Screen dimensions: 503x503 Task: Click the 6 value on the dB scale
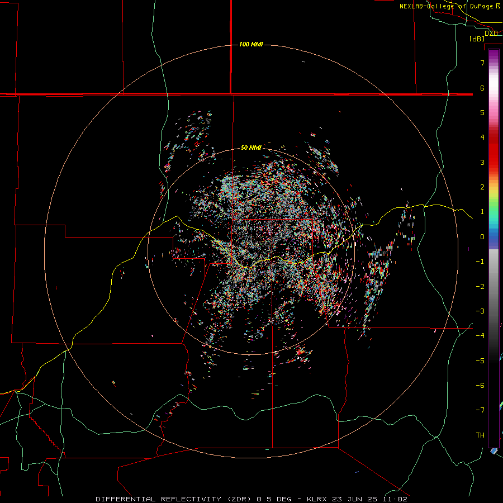(482, 88)
